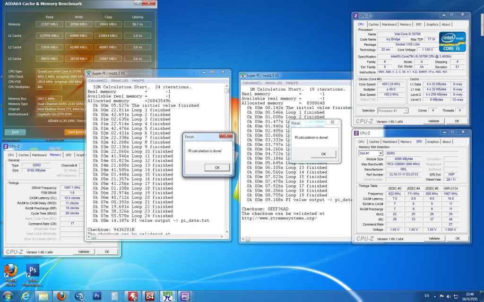
Task: Click DRAM Frequency 1067.1 MHz in CPU-Z Memory
Action: (x=72, y=188)
